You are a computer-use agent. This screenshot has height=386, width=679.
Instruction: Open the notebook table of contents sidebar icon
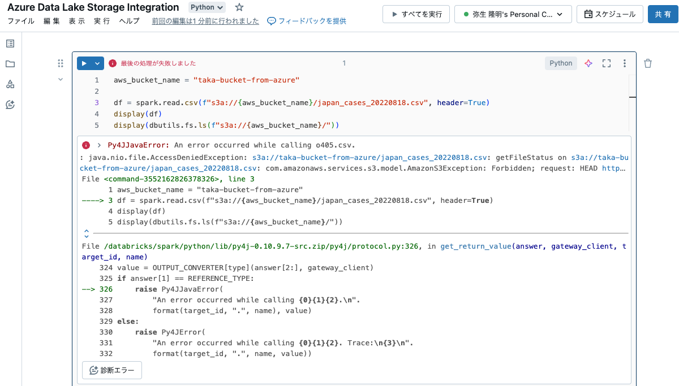[10, 43]
